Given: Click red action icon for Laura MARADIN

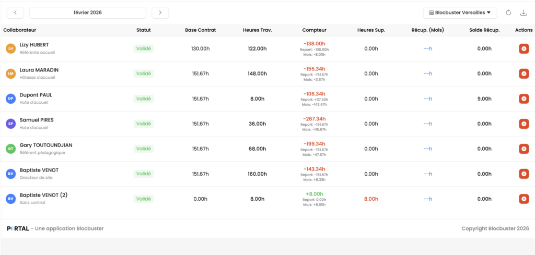Looking at the screenshot, I should tap(524, 74).
